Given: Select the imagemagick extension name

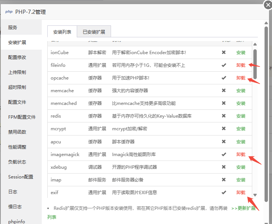Looking at the screenshot, I should point(65,154).
